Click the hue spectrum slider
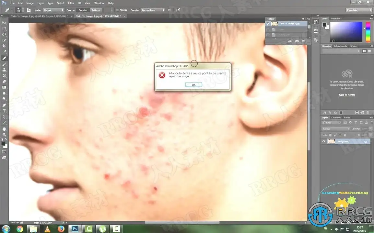The image size is (374, 233). click(x=368, y=32)
